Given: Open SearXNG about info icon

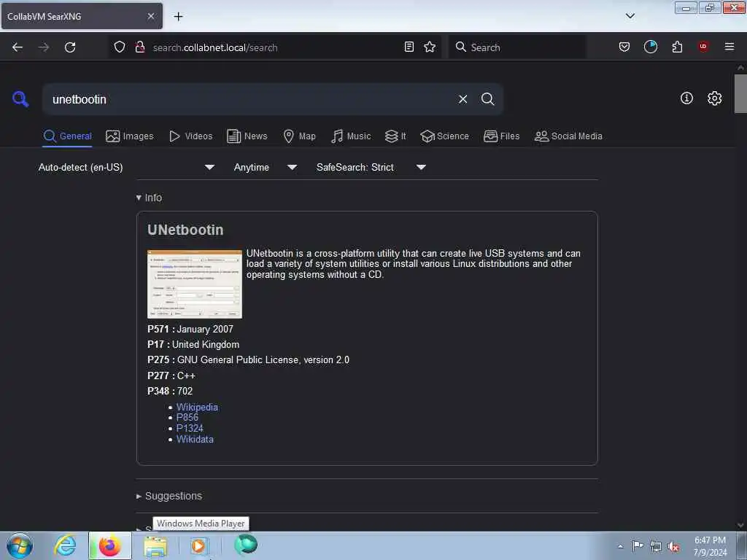Looking at the screenshot, I should coord(686,98).
